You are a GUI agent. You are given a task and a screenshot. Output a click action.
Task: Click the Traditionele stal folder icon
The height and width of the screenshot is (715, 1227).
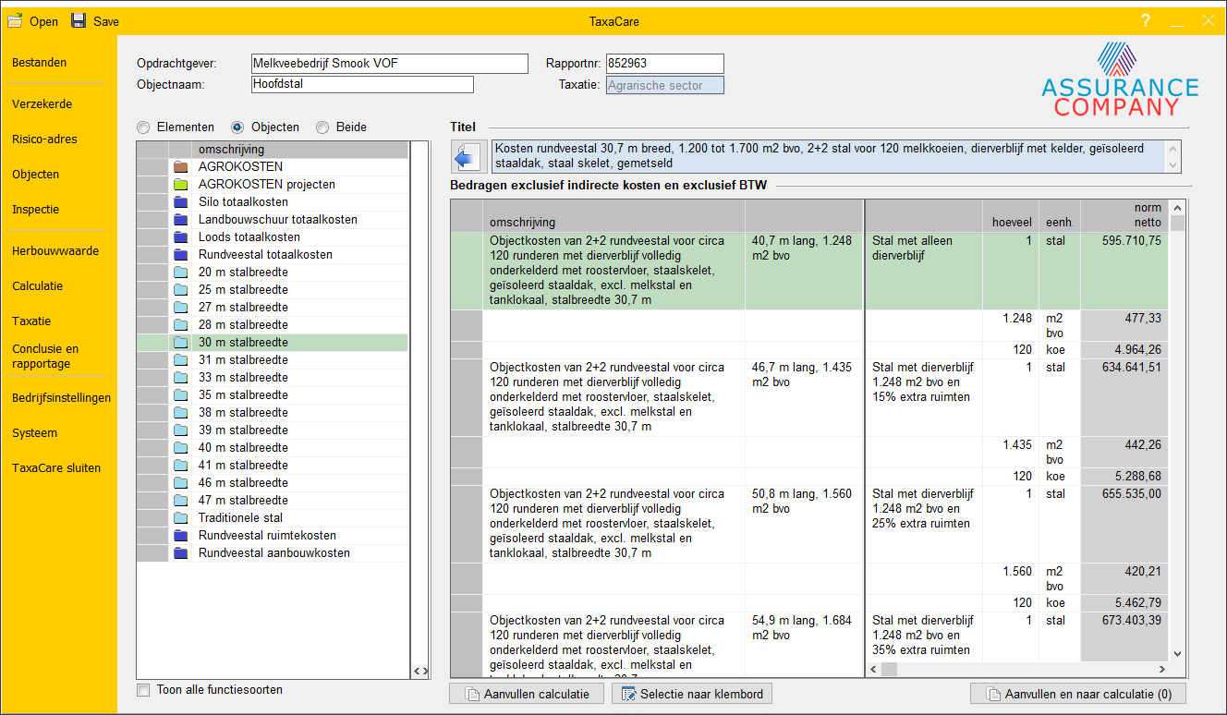(180, 518)
